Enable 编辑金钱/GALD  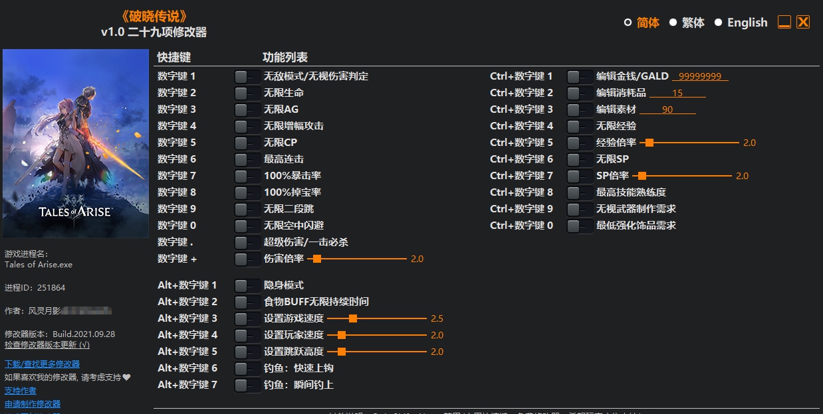click(579, 76)
